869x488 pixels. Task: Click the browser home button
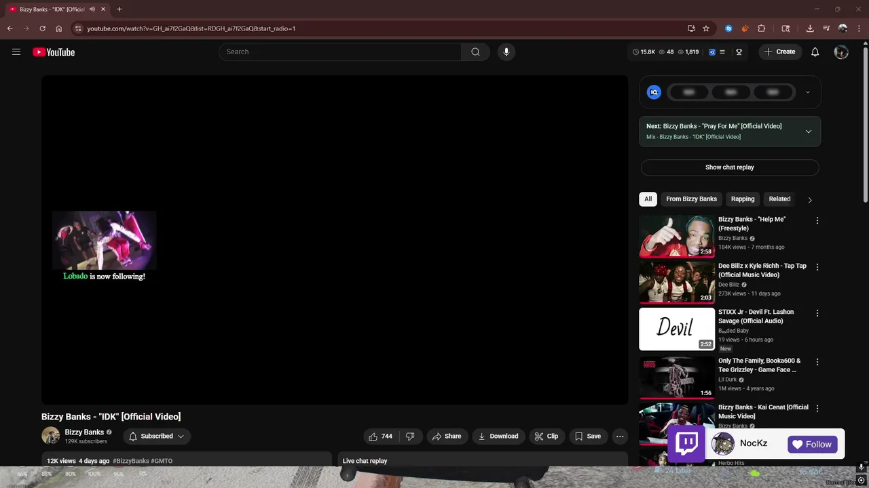(x=58, y=28)
